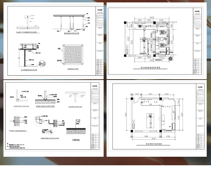Click the outdoor fan unit circle symbol
The width and height of the screenshot is (211, 169).
(x=170, y=58)
